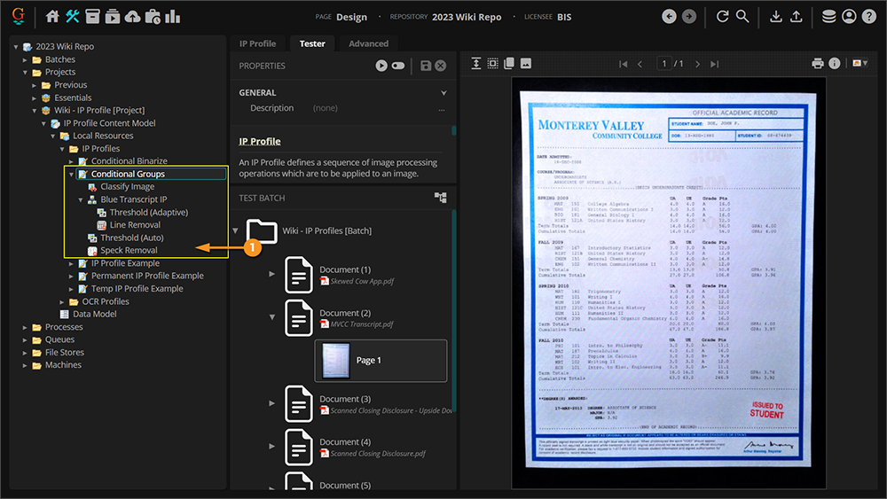Screen dimensions: 887x499
Task: Click the print icon in viewer toolbar
Action: (x=818, y=64)
